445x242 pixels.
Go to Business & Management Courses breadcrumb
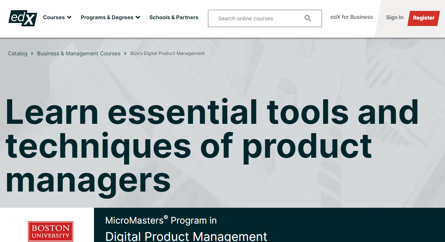[x=79, y=53]
